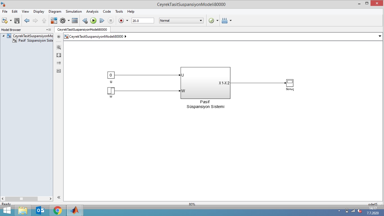This screenshot has width=384, height=216.
Task: Toggle the Record simulation data button
Action: (121, 21)
